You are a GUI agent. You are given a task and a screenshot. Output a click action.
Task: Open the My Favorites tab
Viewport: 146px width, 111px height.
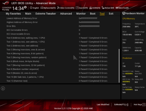(x=13, y=14)
